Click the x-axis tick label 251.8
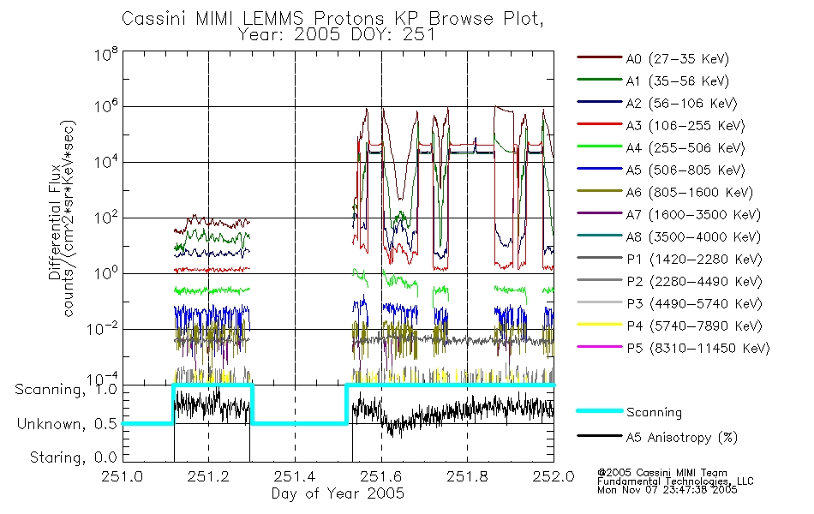The width and height of the screenshot is (814, 514). click(x=467, y=476)
